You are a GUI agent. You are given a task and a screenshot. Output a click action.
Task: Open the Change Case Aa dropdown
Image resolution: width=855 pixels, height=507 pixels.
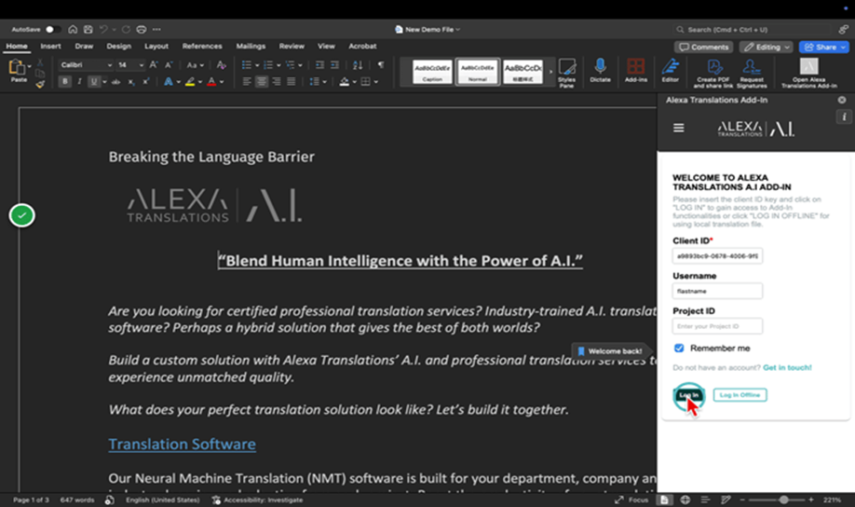(x=195, y=65)
